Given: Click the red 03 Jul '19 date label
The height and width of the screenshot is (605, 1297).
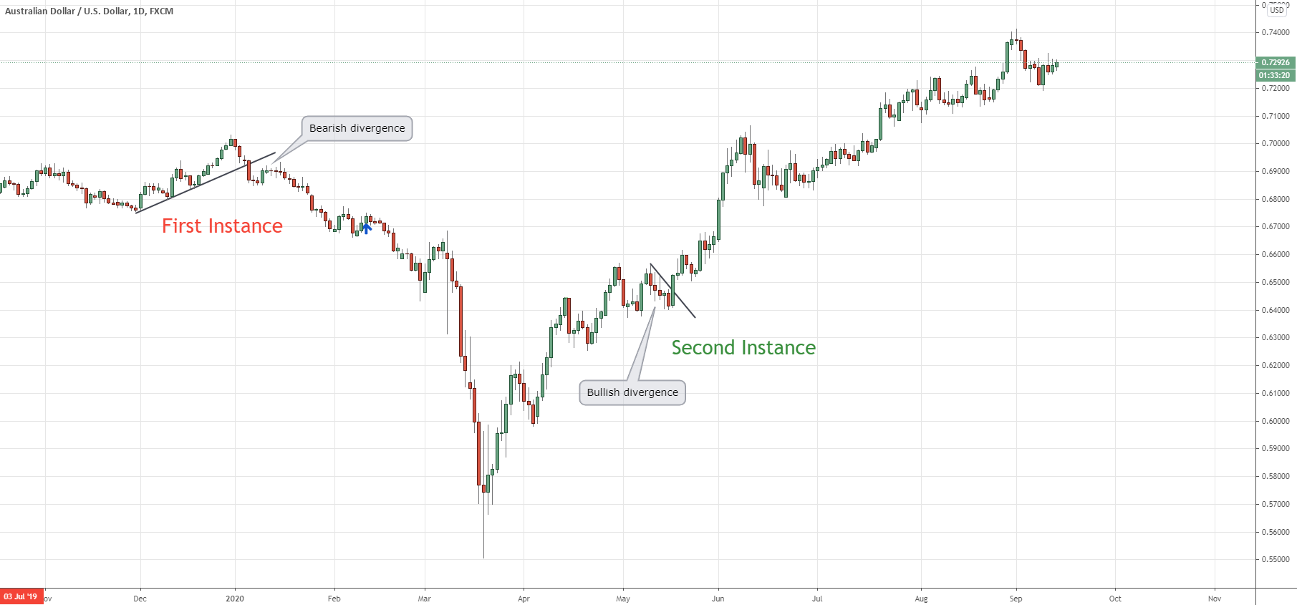Looking at the screenshot, I should [x=21, y=597].
